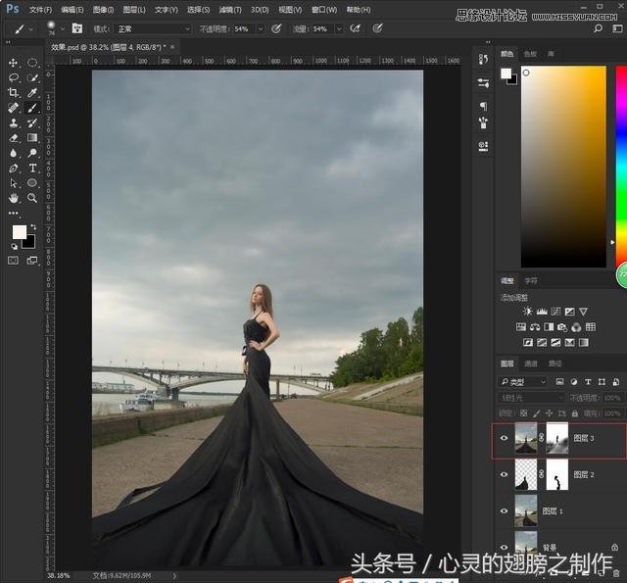627x583 pixels.
Task: Select the Move tool
Action: pos(14,63)
